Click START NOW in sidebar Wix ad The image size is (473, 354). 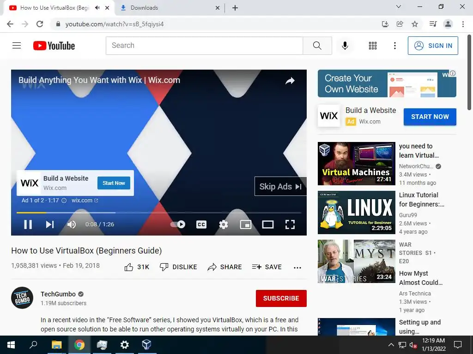[430, 117]
